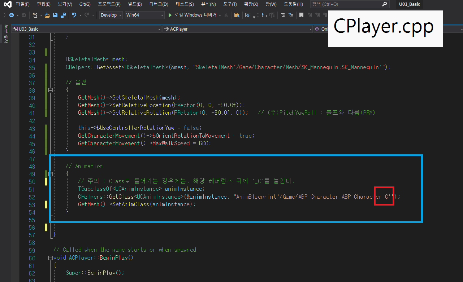Open the 빌드(B) menu
This screenshot has width=463, height=282.
pyautogui.click(x=135, y=4)
